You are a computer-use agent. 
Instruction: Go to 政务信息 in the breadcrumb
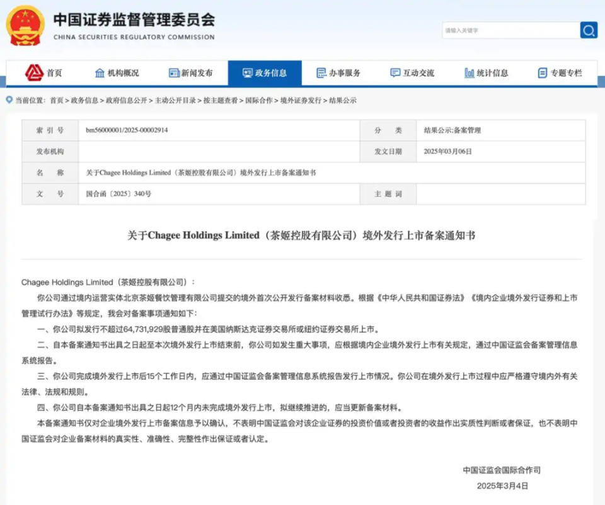(x=84, y=101)
